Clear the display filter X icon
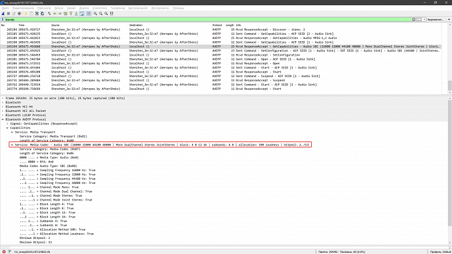Image resolution: width=452 pixels, height=254 pixels. coord(414,19)
